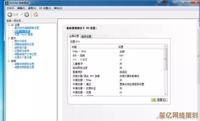
Task: Open 调整桌面颜色设置 tree item
Action: tap(24, 44)
